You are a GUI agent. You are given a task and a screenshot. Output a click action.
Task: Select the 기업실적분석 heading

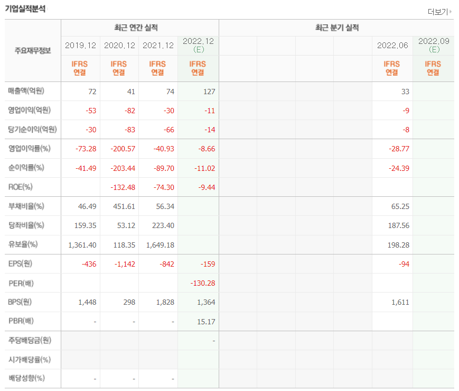pyautogui.click(x=25, y=9)
